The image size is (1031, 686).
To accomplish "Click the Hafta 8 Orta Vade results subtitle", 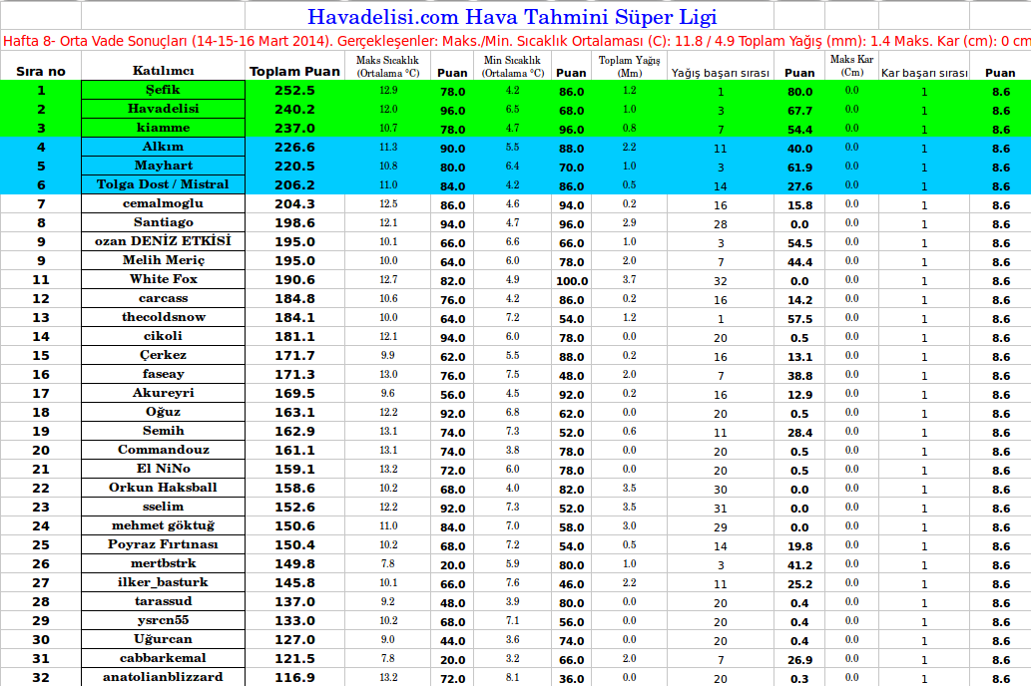I will pyautogui.click(x=515, y=42).
